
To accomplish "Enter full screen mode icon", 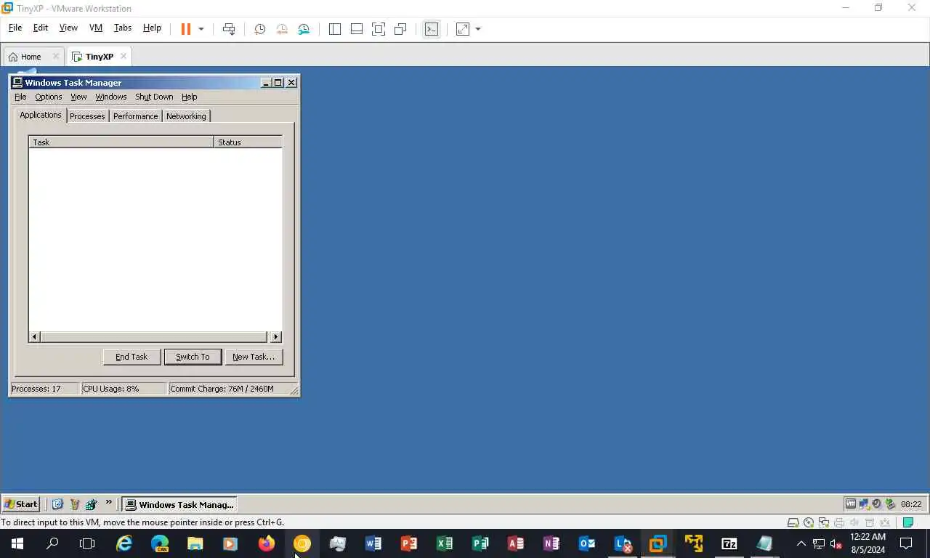I will pos(378,29).
